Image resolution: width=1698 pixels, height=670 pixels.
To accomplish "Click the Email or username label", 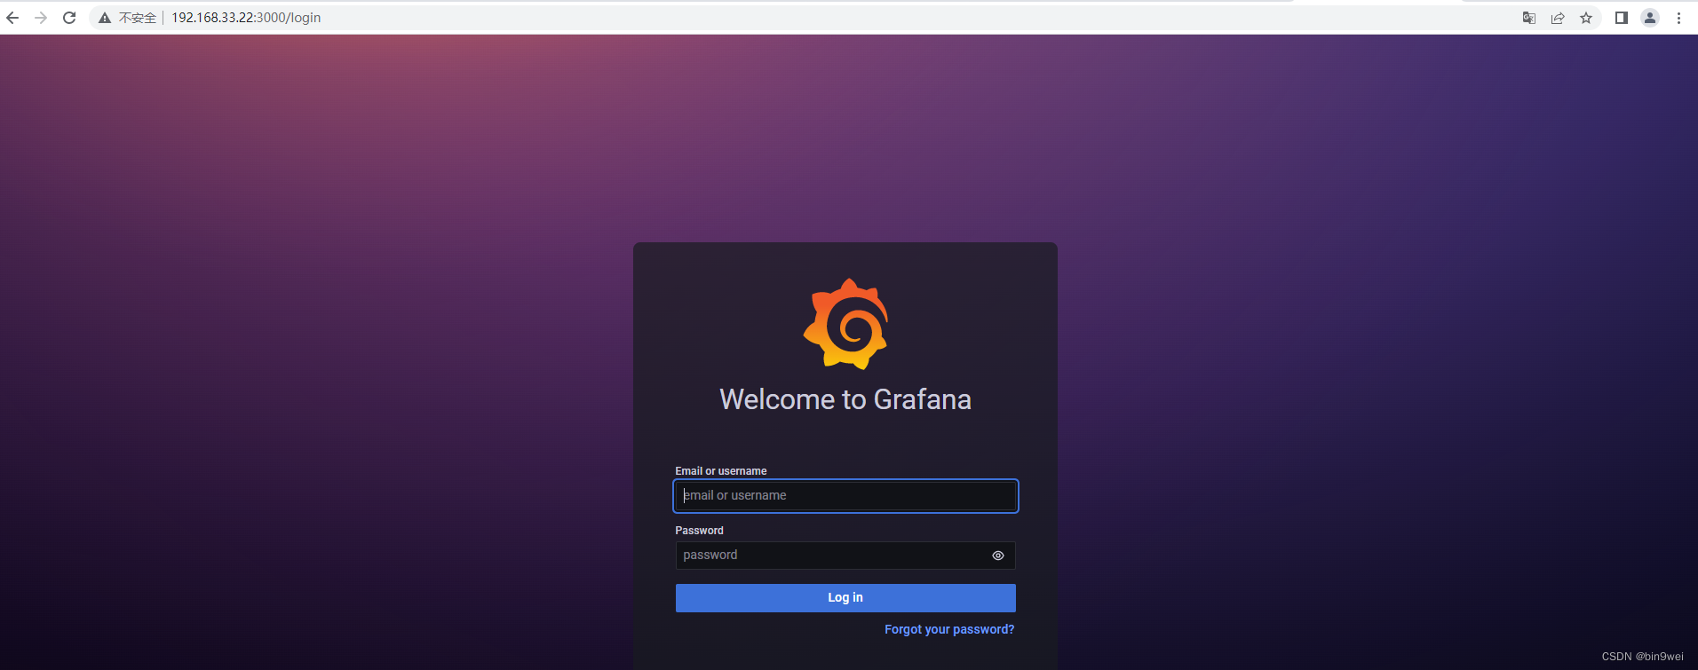I will (721, 471).
